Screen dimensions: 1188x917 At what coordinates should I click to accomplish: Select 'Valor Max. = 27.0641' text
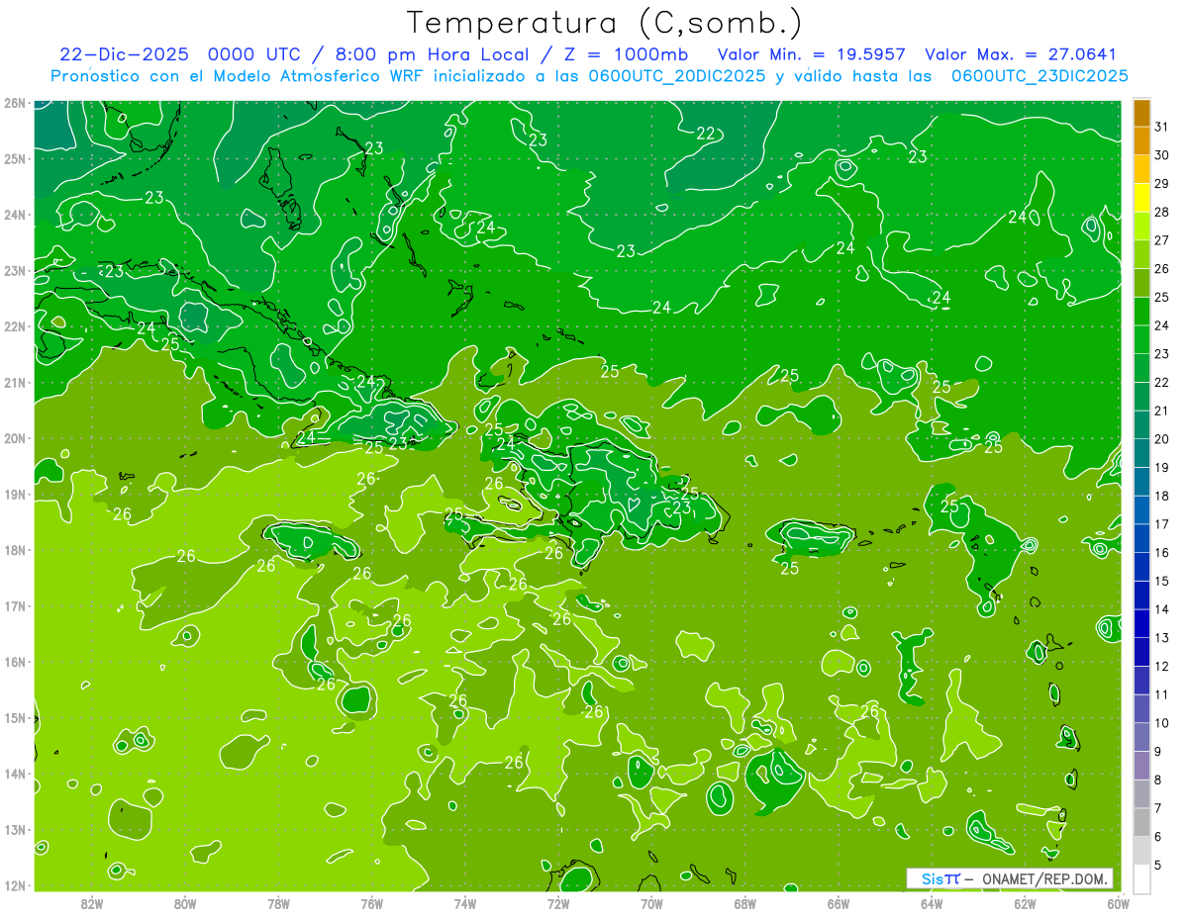tap(1021, 54)
